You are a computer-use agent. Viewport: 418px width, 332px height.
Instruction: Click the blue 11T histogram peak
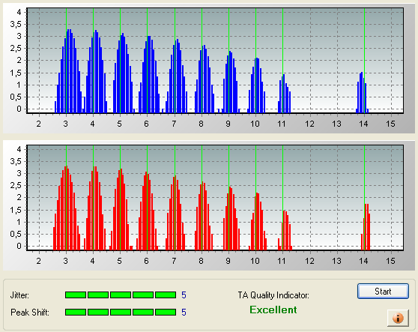(284, 94)
